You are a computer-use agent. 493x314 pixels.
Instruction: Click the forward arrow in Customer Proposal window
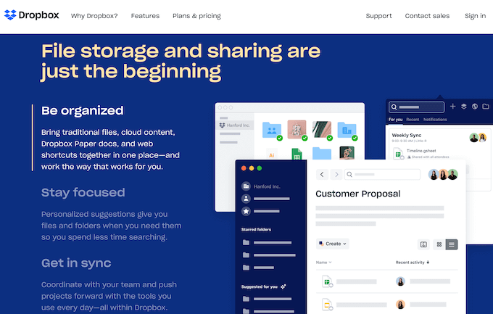pyautogui.click(x=336, y=174)
